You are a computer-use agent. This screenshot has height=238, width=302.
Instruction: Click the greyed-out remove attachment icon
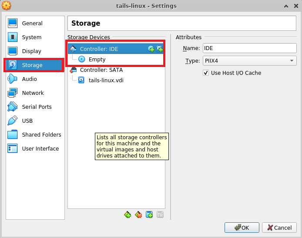pos(160,215)
